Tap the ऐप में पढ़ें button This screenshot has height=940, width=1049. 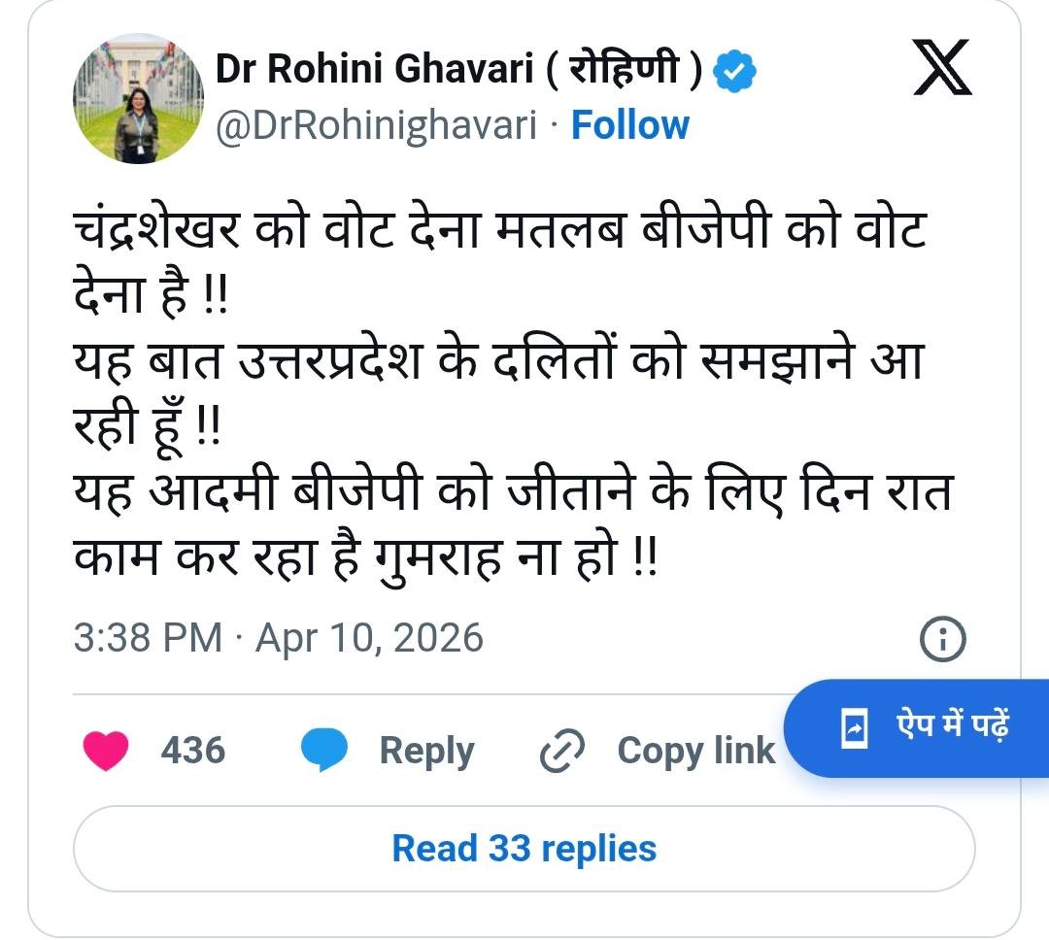(917, 728)
